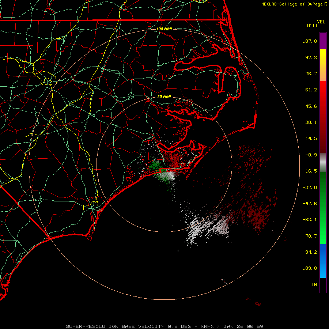Pick the black TH segment of the color bar
This screenshot has width=329, height=329.
(323, 285)
